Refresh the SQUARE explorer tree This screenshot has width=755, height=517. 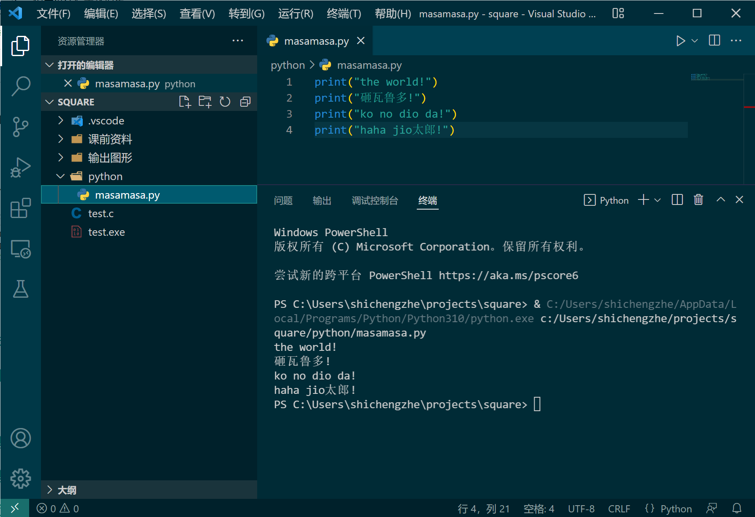[x=225, y=102]
